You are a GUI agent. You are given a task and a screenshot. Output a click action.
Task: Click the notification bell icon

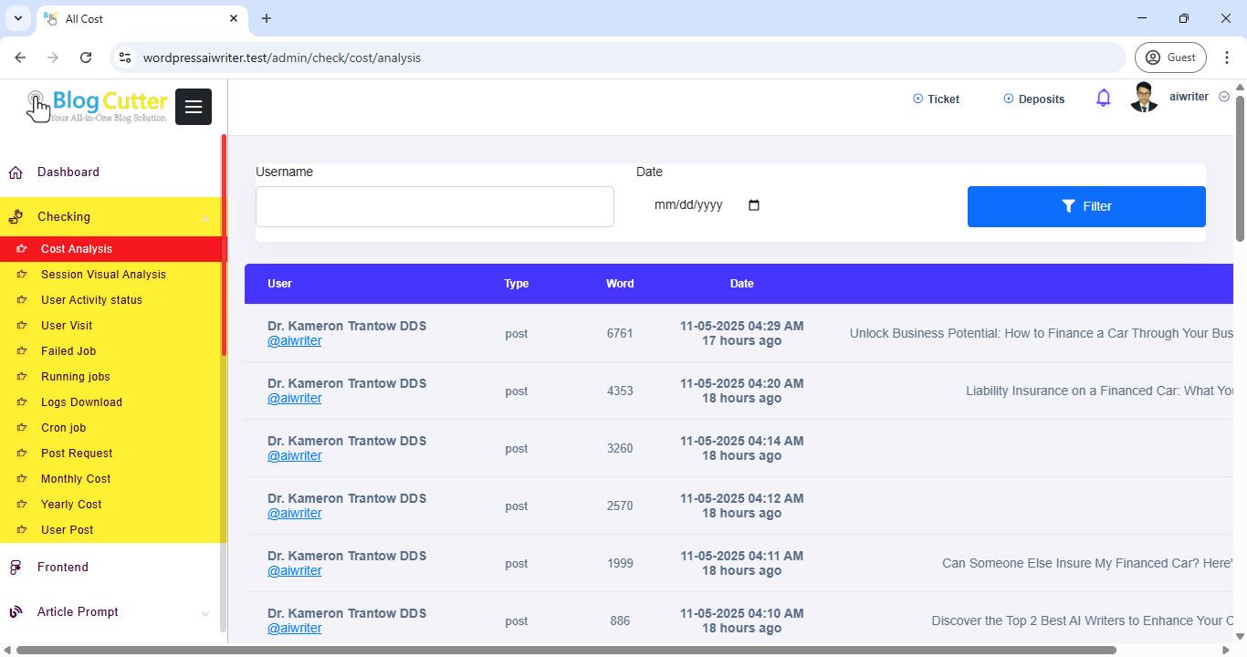point(1103,98)
